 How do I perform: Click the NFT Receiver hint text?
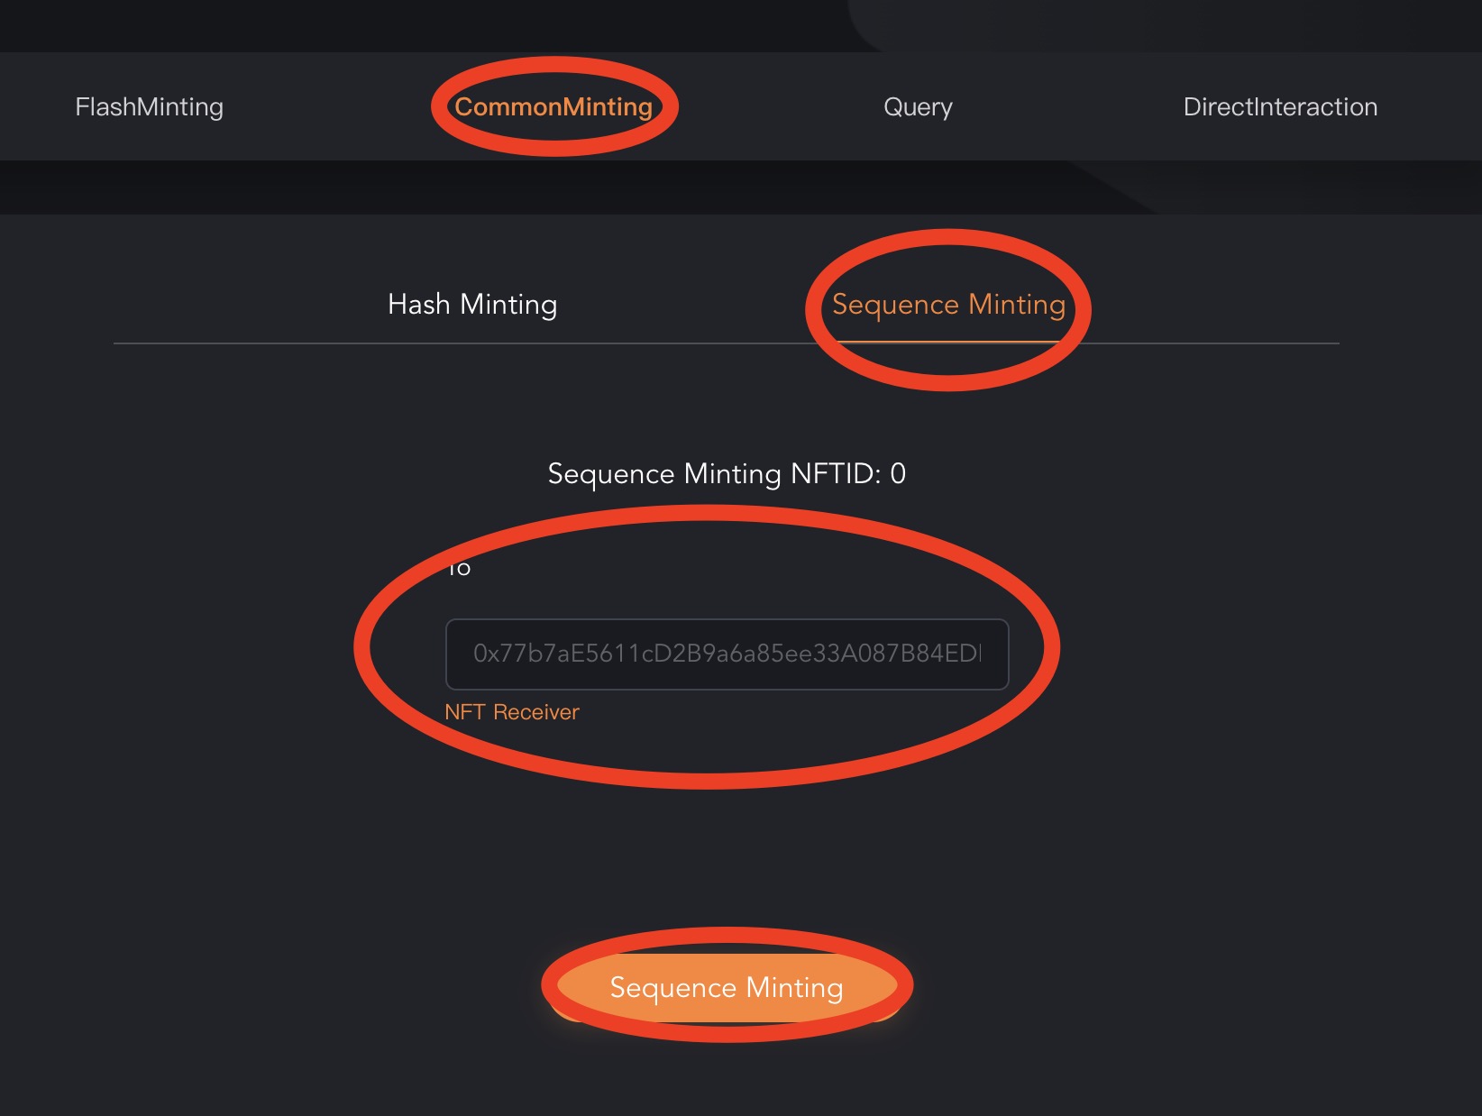tap(511, 712)
